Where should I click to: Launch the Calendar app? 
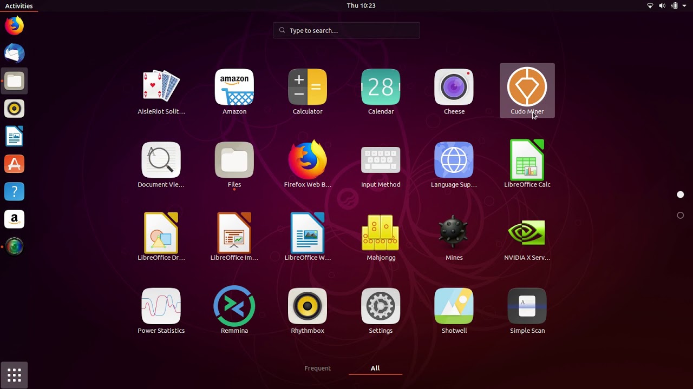tap(381, 91)
